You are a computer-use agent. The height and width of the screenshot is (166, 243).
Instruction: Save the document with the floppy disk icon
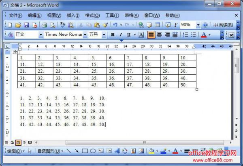pos(26,25)
